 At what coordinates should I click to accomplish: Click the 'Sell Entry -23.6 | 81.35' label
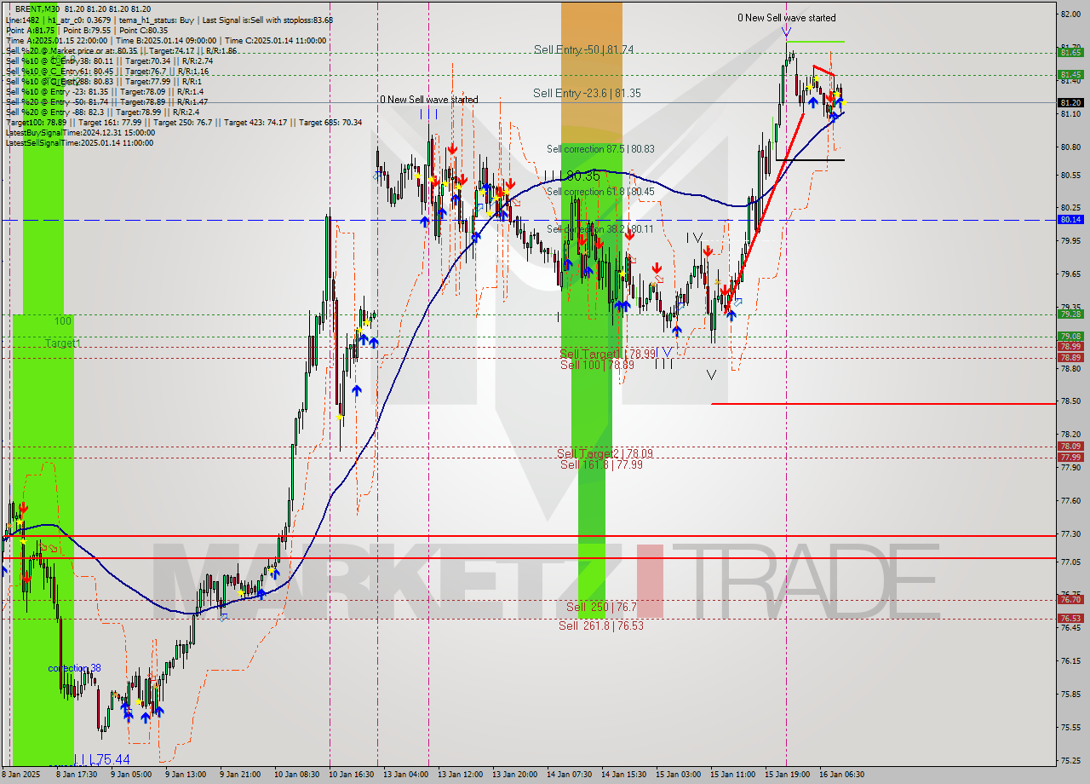[586, 93]
